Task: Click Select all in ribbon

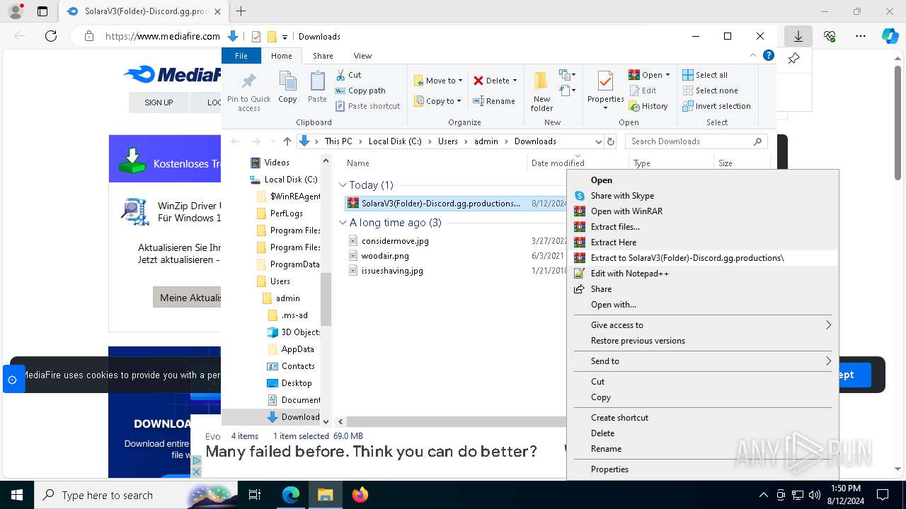Action: pos(704,75)
